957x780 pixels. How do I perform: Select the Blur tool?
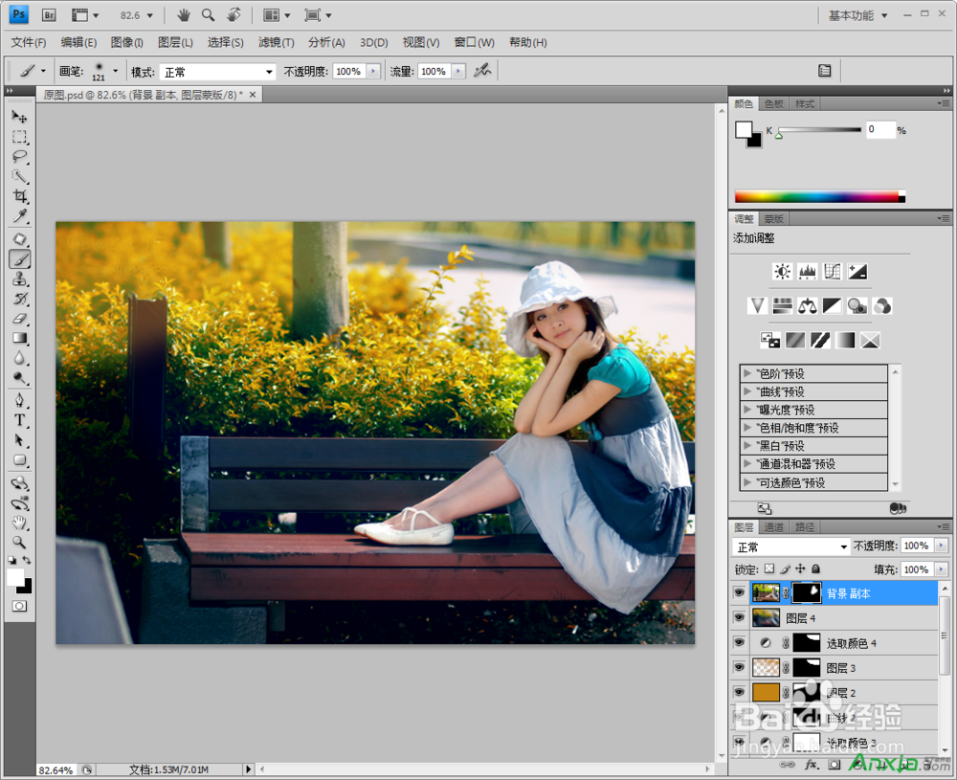[19, 358]
